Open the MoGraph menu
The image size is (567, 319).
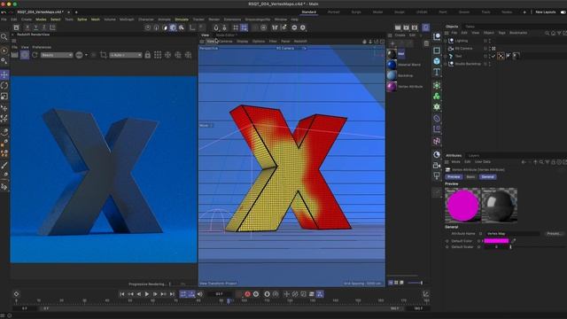point(127,19)
